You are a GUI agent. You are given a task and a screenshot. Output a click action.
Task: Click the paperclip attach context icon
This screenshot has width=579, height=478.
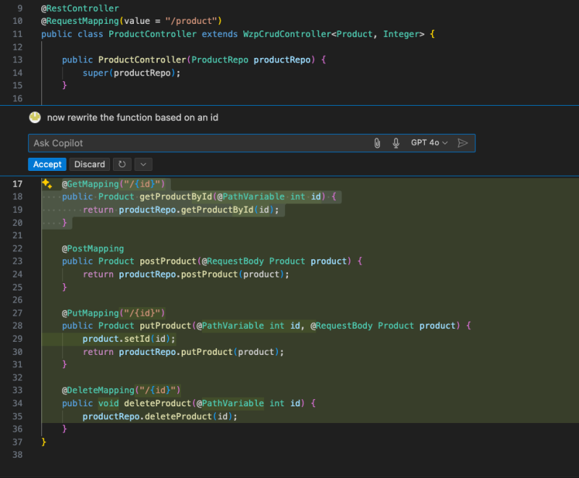(377, 143)
